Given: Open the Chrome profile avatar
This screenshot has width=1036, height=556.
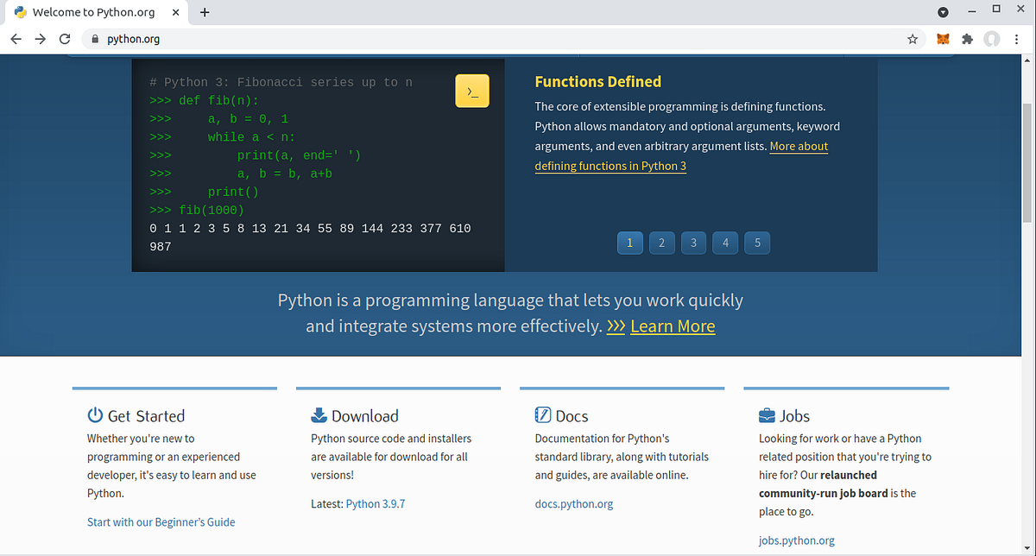Looking at the screenshot, I should (992, 39).
